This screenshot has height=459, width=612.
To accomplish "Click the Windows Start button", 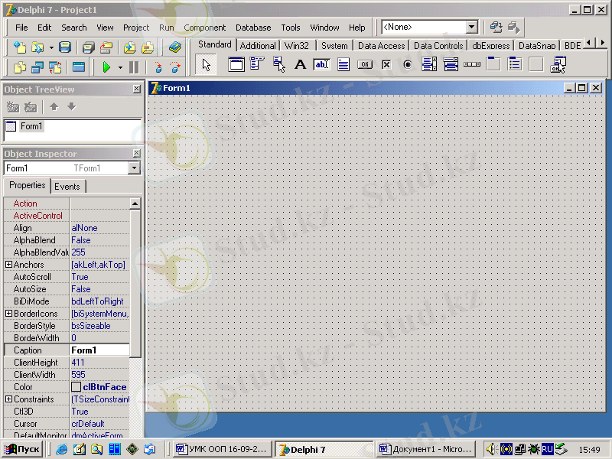I will coord(22,449).
